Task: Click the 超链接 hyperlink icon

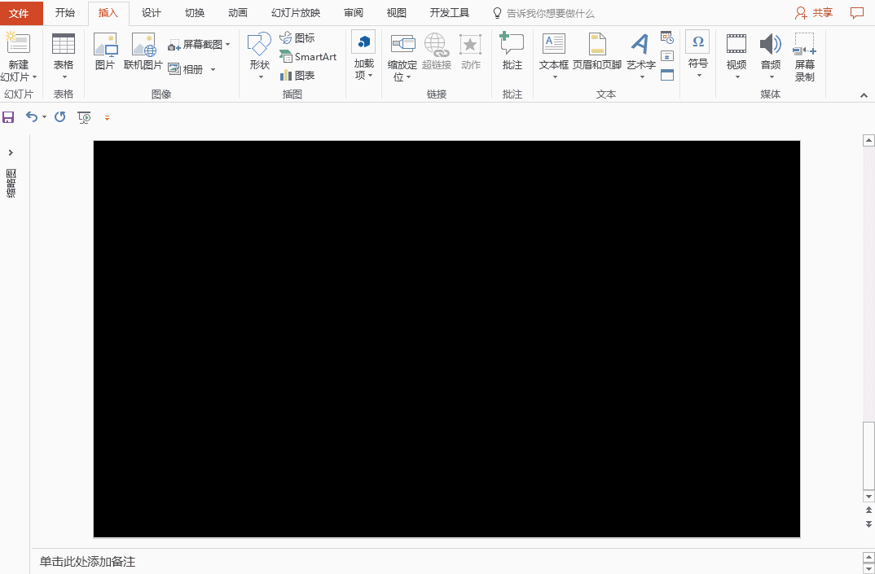Action: point(437,45)
